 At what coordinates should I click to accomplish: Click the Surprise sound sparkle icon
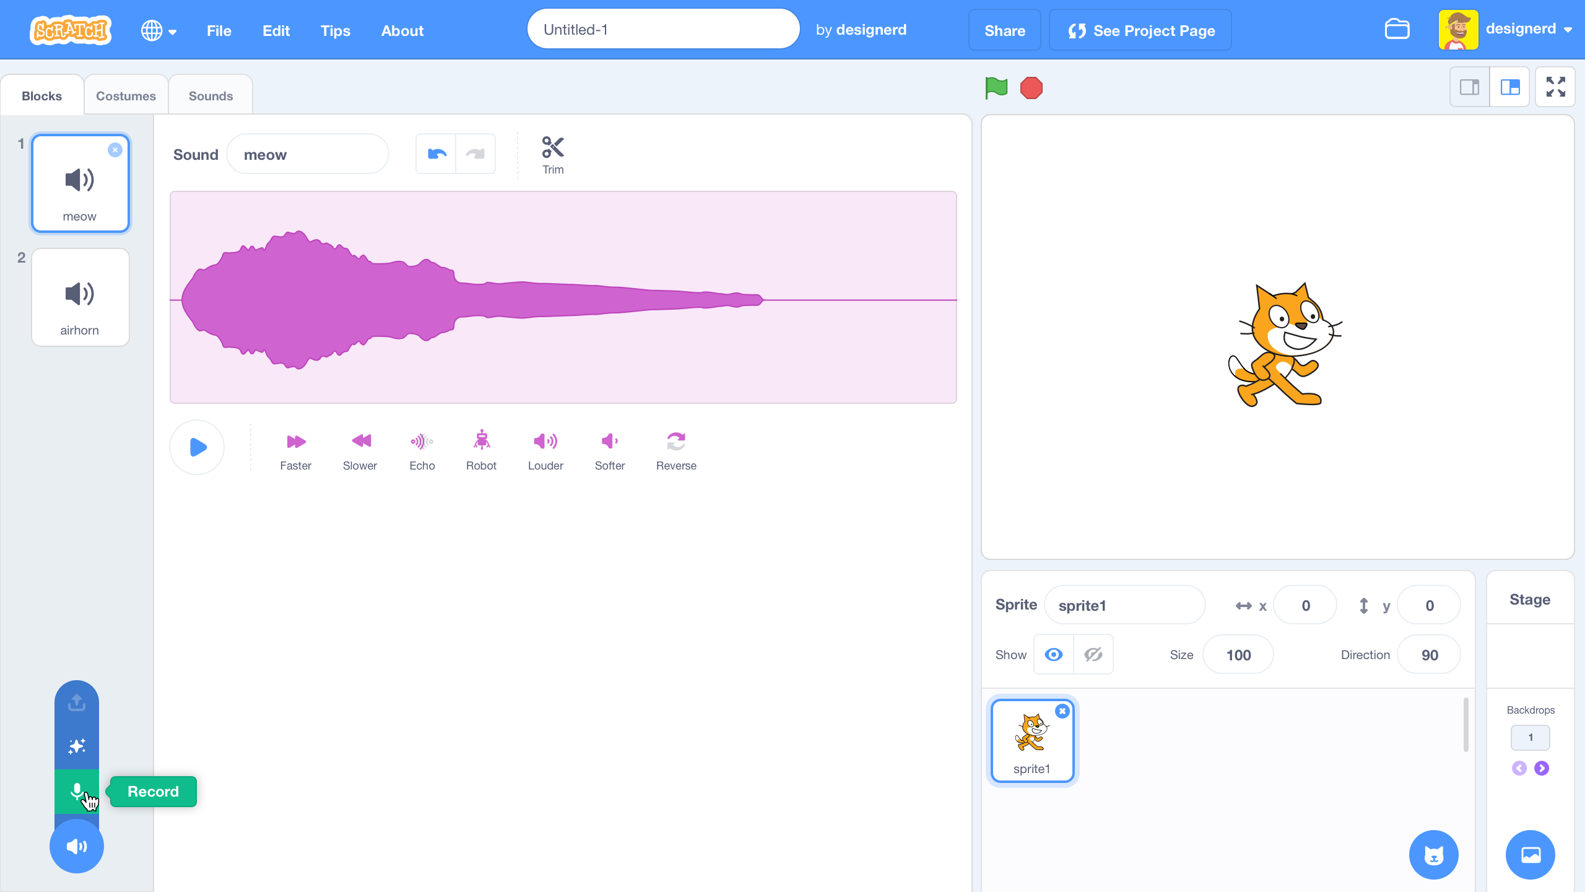pos(77,746)
